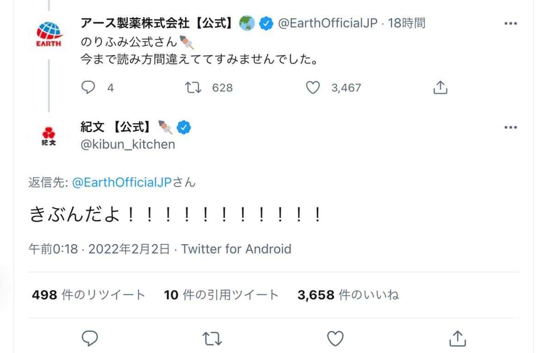Click the verified badge next to アース製薬
Viewport: 555px width, 353px height.
tap(266, 23)
